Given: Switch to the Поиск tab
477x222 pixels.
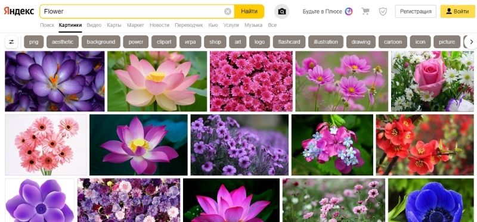Looking at the screenshot, I should tap(47, 25).
